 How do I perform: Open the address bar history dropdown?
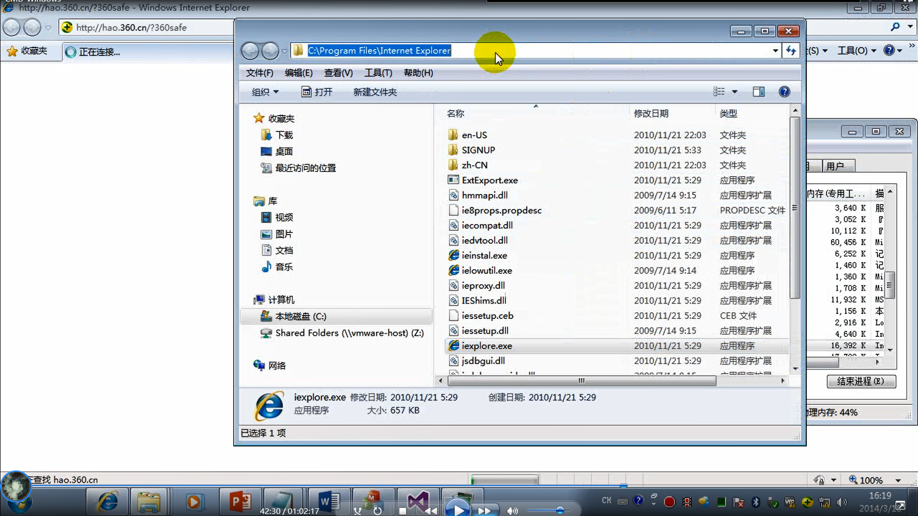click(x=775, y=51)
